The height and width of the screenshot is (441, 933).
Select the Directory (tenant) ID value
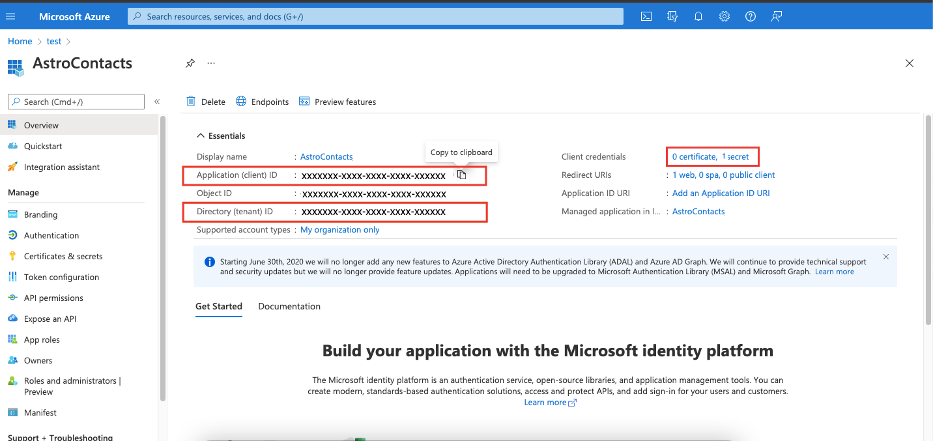(x=374, y=212)
